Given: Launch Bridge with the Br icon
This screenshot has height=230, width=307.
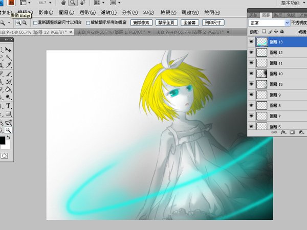Looking at the screenshot, I should pyautogui.click(x=11, y=3).
